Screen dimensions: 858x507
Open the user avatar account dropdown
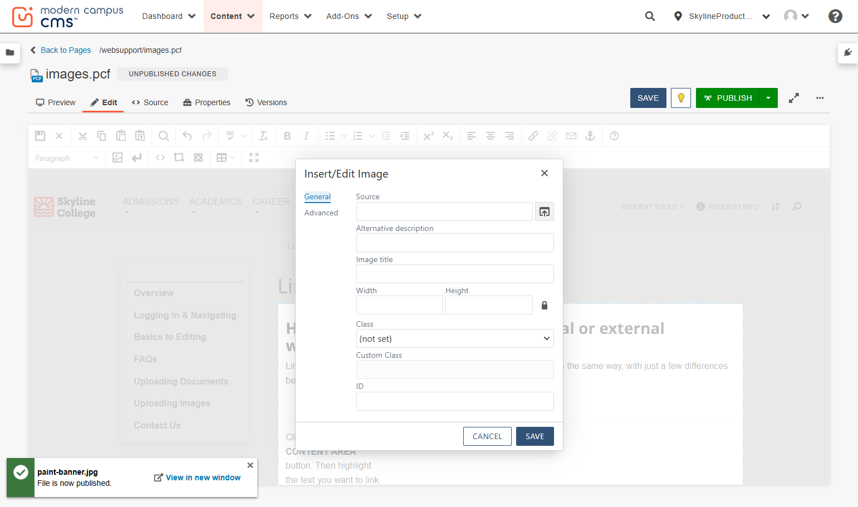(x=796, y=16)
